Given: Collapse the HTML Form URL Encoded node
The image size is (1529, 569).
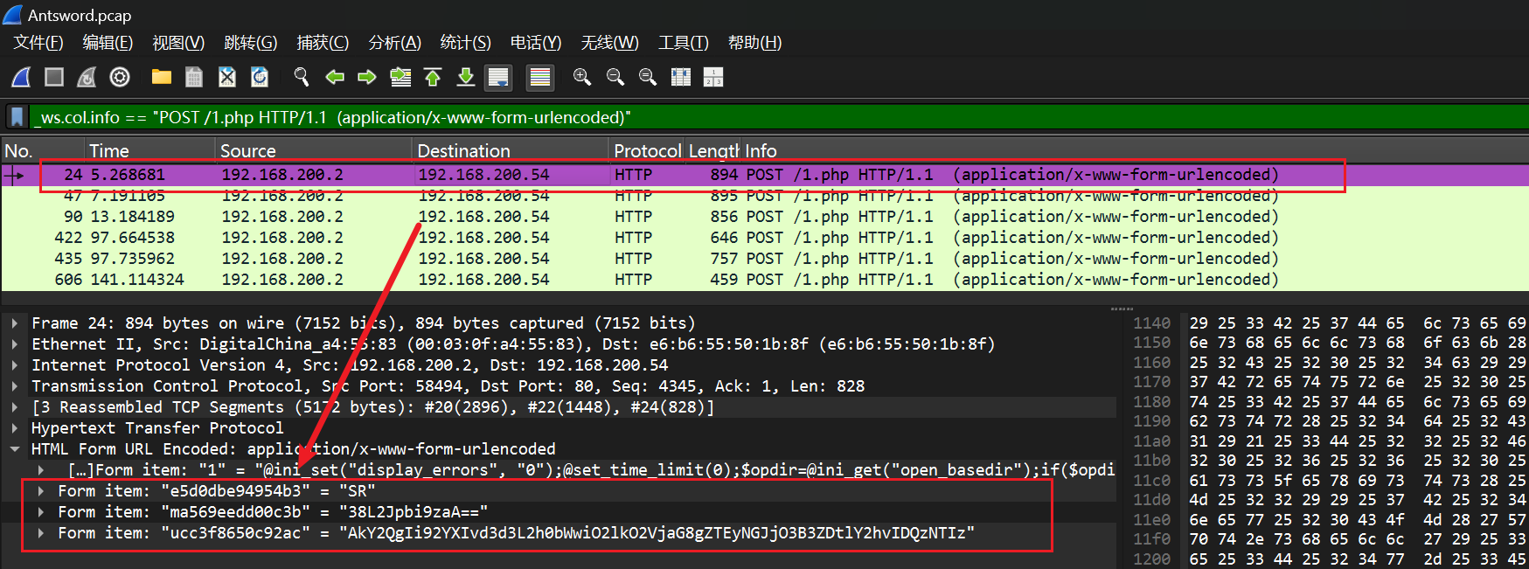Looking at the screenshot, I should (x=15, y=449).
